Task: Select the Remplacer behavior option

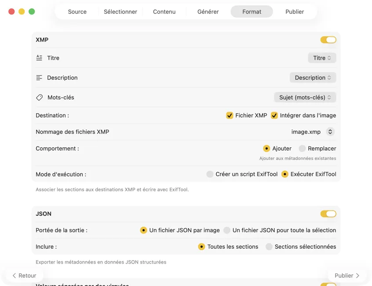Action: 302,148
